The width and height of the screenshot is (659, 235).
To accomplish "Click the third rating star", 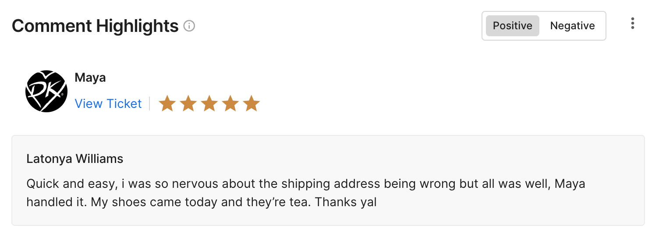I will [209, 104].
